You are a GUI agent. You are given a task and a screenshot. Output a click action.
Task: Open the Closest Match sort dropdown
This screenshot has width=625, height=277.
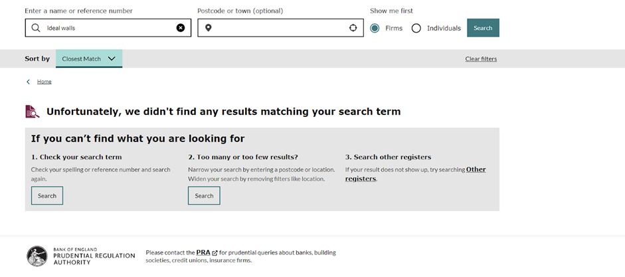[x=89, y=58]
